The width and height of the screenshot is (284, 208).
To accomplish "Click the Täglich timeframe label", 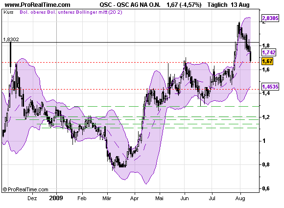I will (x=217, y=5).
